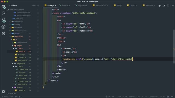This screenshot has width=175, height=98.
Task: Open the Manage gear menu
Action: pyautogui.click(x=4, y=91)
